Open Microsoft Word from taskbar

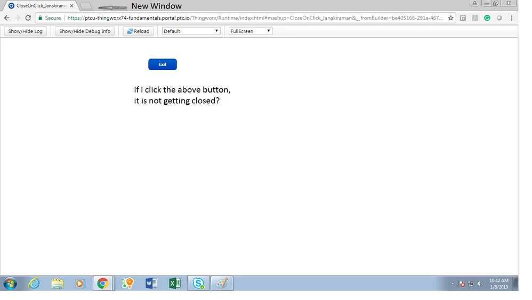pyautogui.click(x=151, y=284)
